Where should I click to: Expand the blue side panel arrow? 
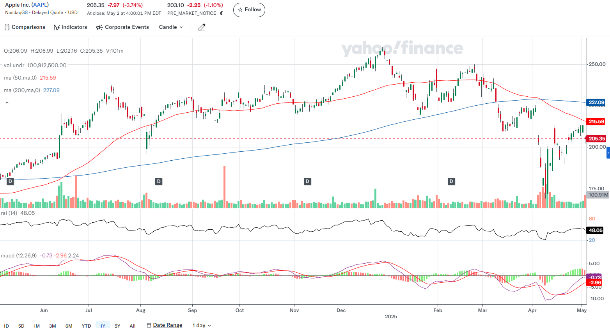608,152
